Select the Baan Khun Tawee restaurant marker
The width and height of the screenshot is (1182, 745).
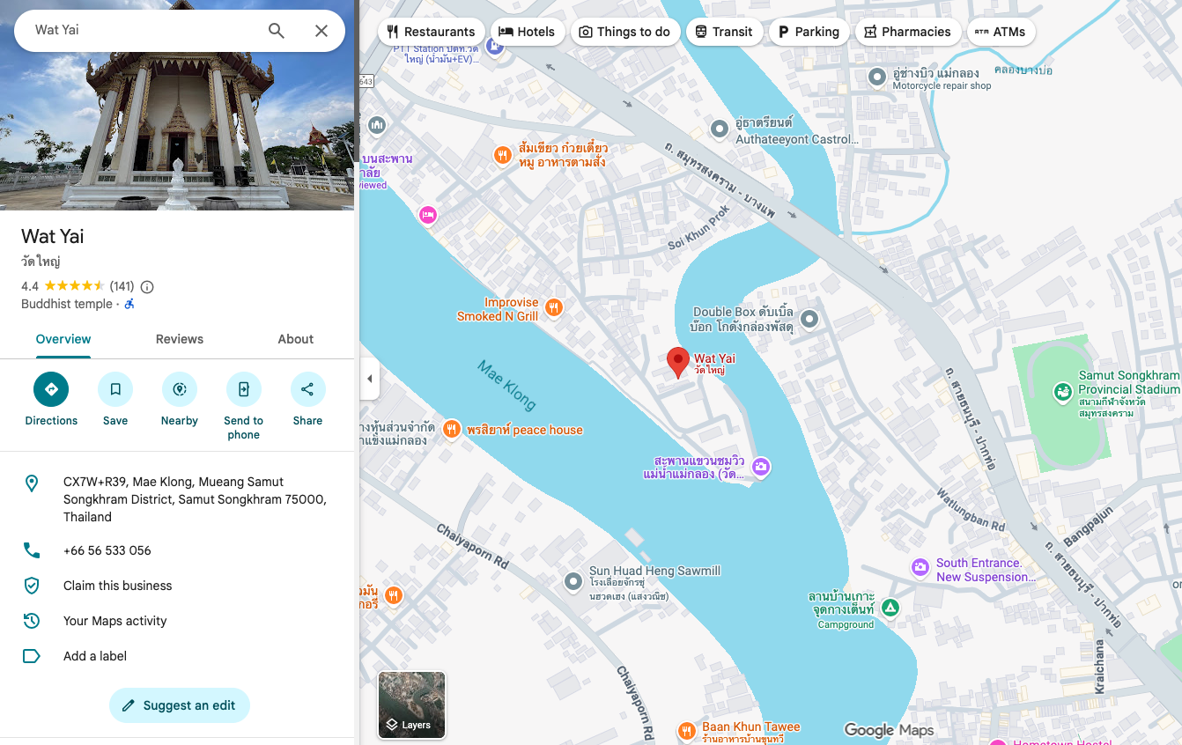pos(686,731)
